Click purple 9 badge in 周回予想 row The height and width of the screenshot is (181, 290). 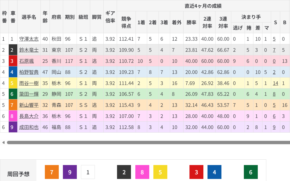click(x=70, y=172)
